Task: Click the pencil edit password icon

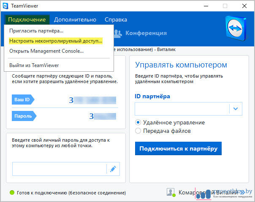Action: [x=113, y=169]
